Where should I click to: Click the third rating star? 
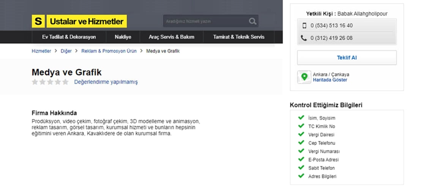pos(50,82)
